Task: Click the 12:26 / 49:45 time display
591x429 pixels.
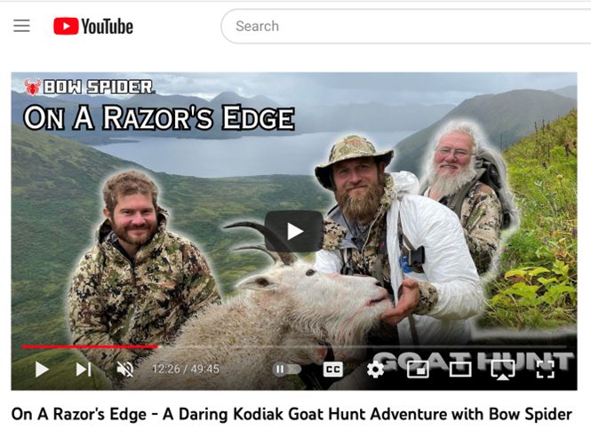Action: pos(186,369)
